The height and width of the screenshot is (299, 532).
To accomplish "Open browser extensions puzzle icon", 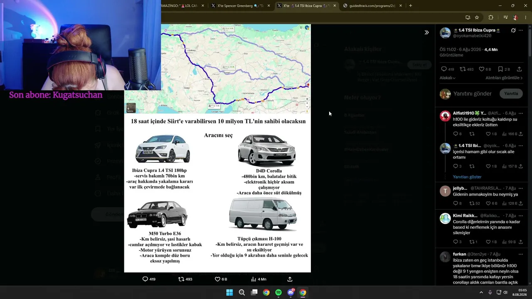I will [491, 17].
